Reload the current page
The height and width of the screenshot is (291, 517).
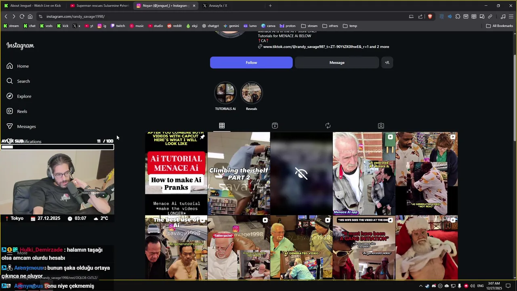(22, 17)
